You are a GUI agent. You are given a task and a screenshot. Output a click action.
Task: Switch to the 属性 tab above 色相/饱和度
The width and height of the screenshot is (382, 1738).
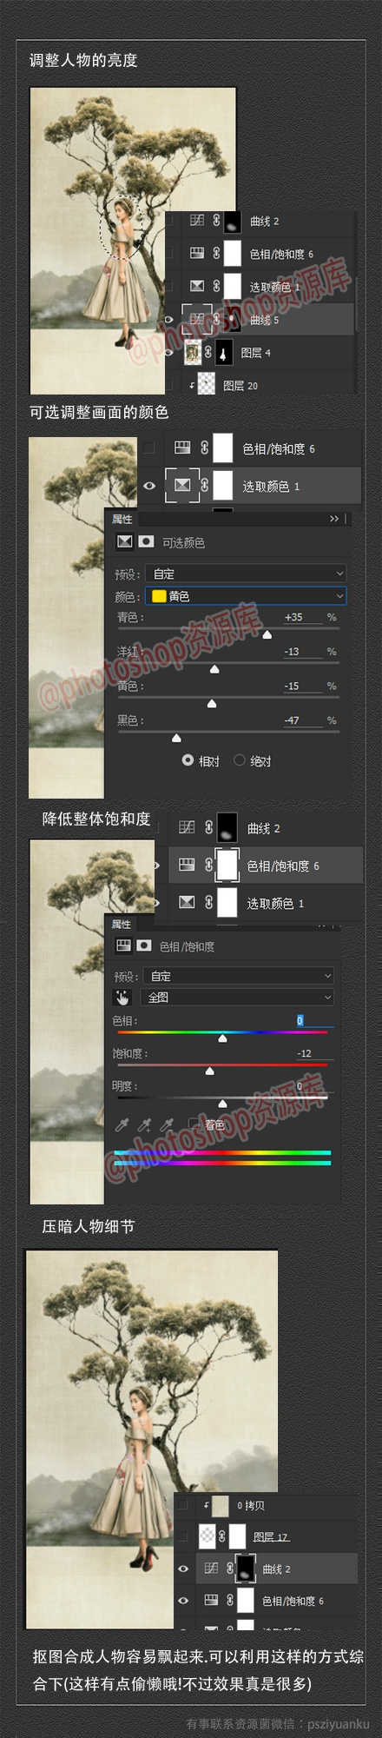click(x=121, y=923)
